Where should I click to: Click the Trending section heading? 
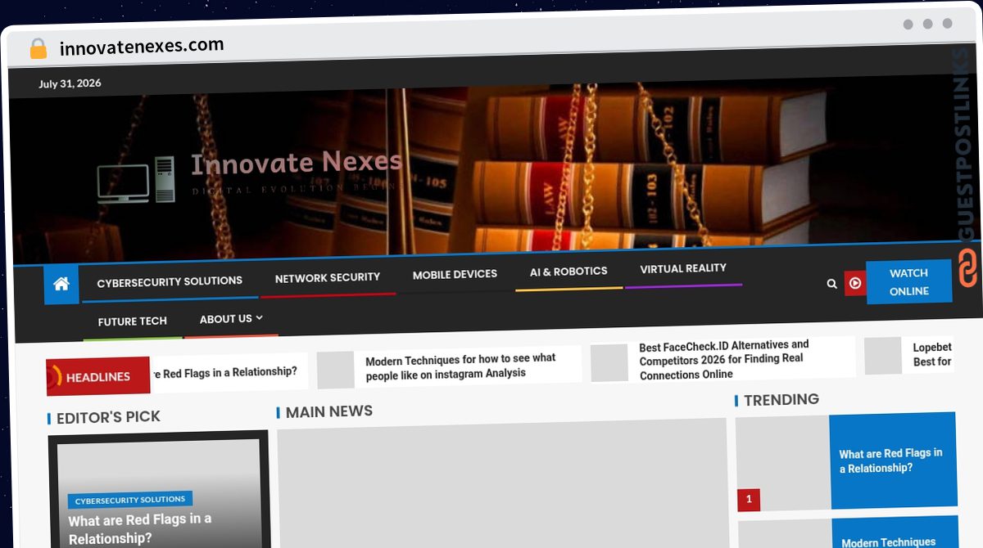click(x=781, y=399)
